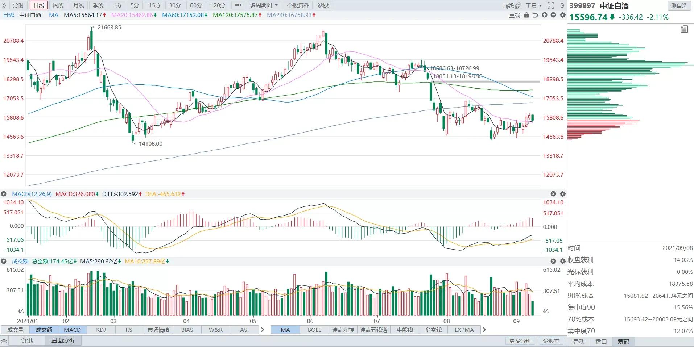Collapse bottom panel with up chevron
The width and height of the screenshot is (694, 347).
coord(4,341)
